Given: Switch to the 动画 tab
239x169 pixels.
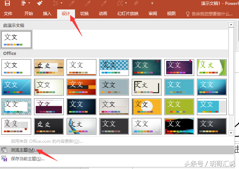Looking at the screenshot, I should point(103,14).
